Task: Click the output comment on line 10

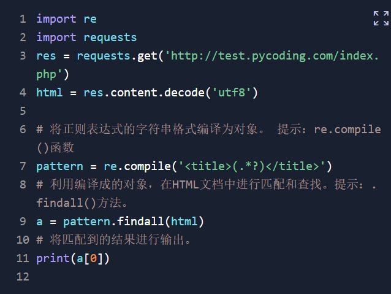Action: pos(113,240)
